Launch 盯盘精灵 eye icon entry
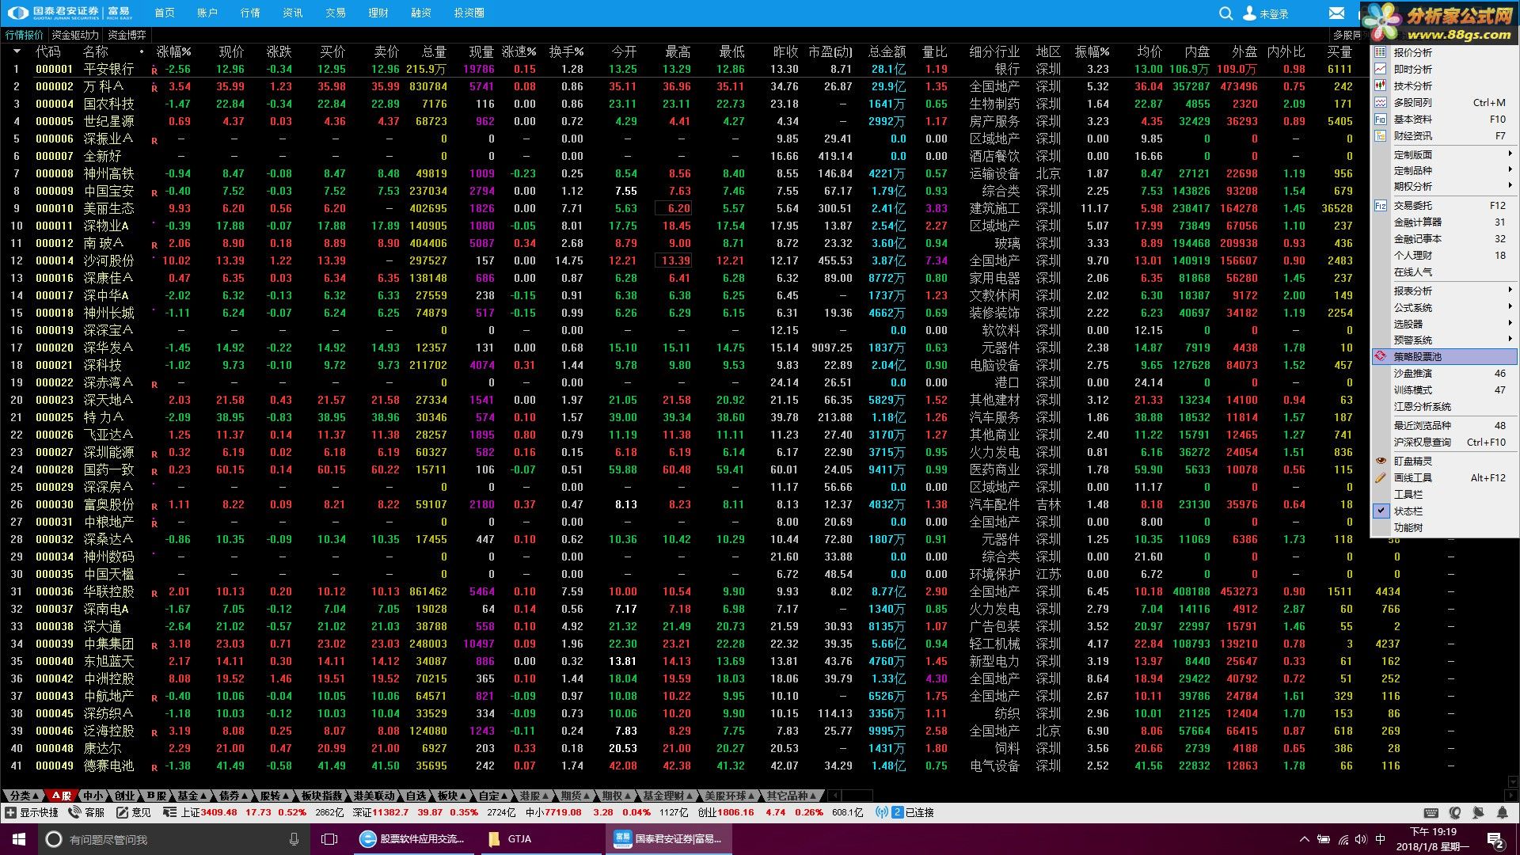1520x855 pixels. [x=1380, y=461]
